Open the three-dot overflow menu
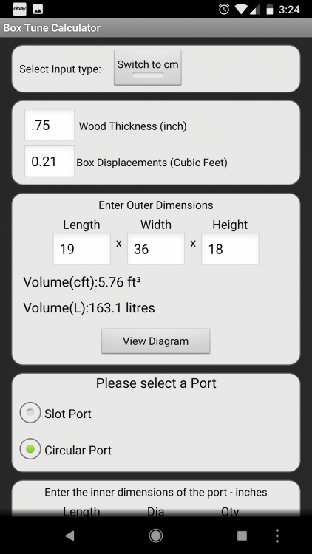This screenshot has width=312, height=554. 277,536
